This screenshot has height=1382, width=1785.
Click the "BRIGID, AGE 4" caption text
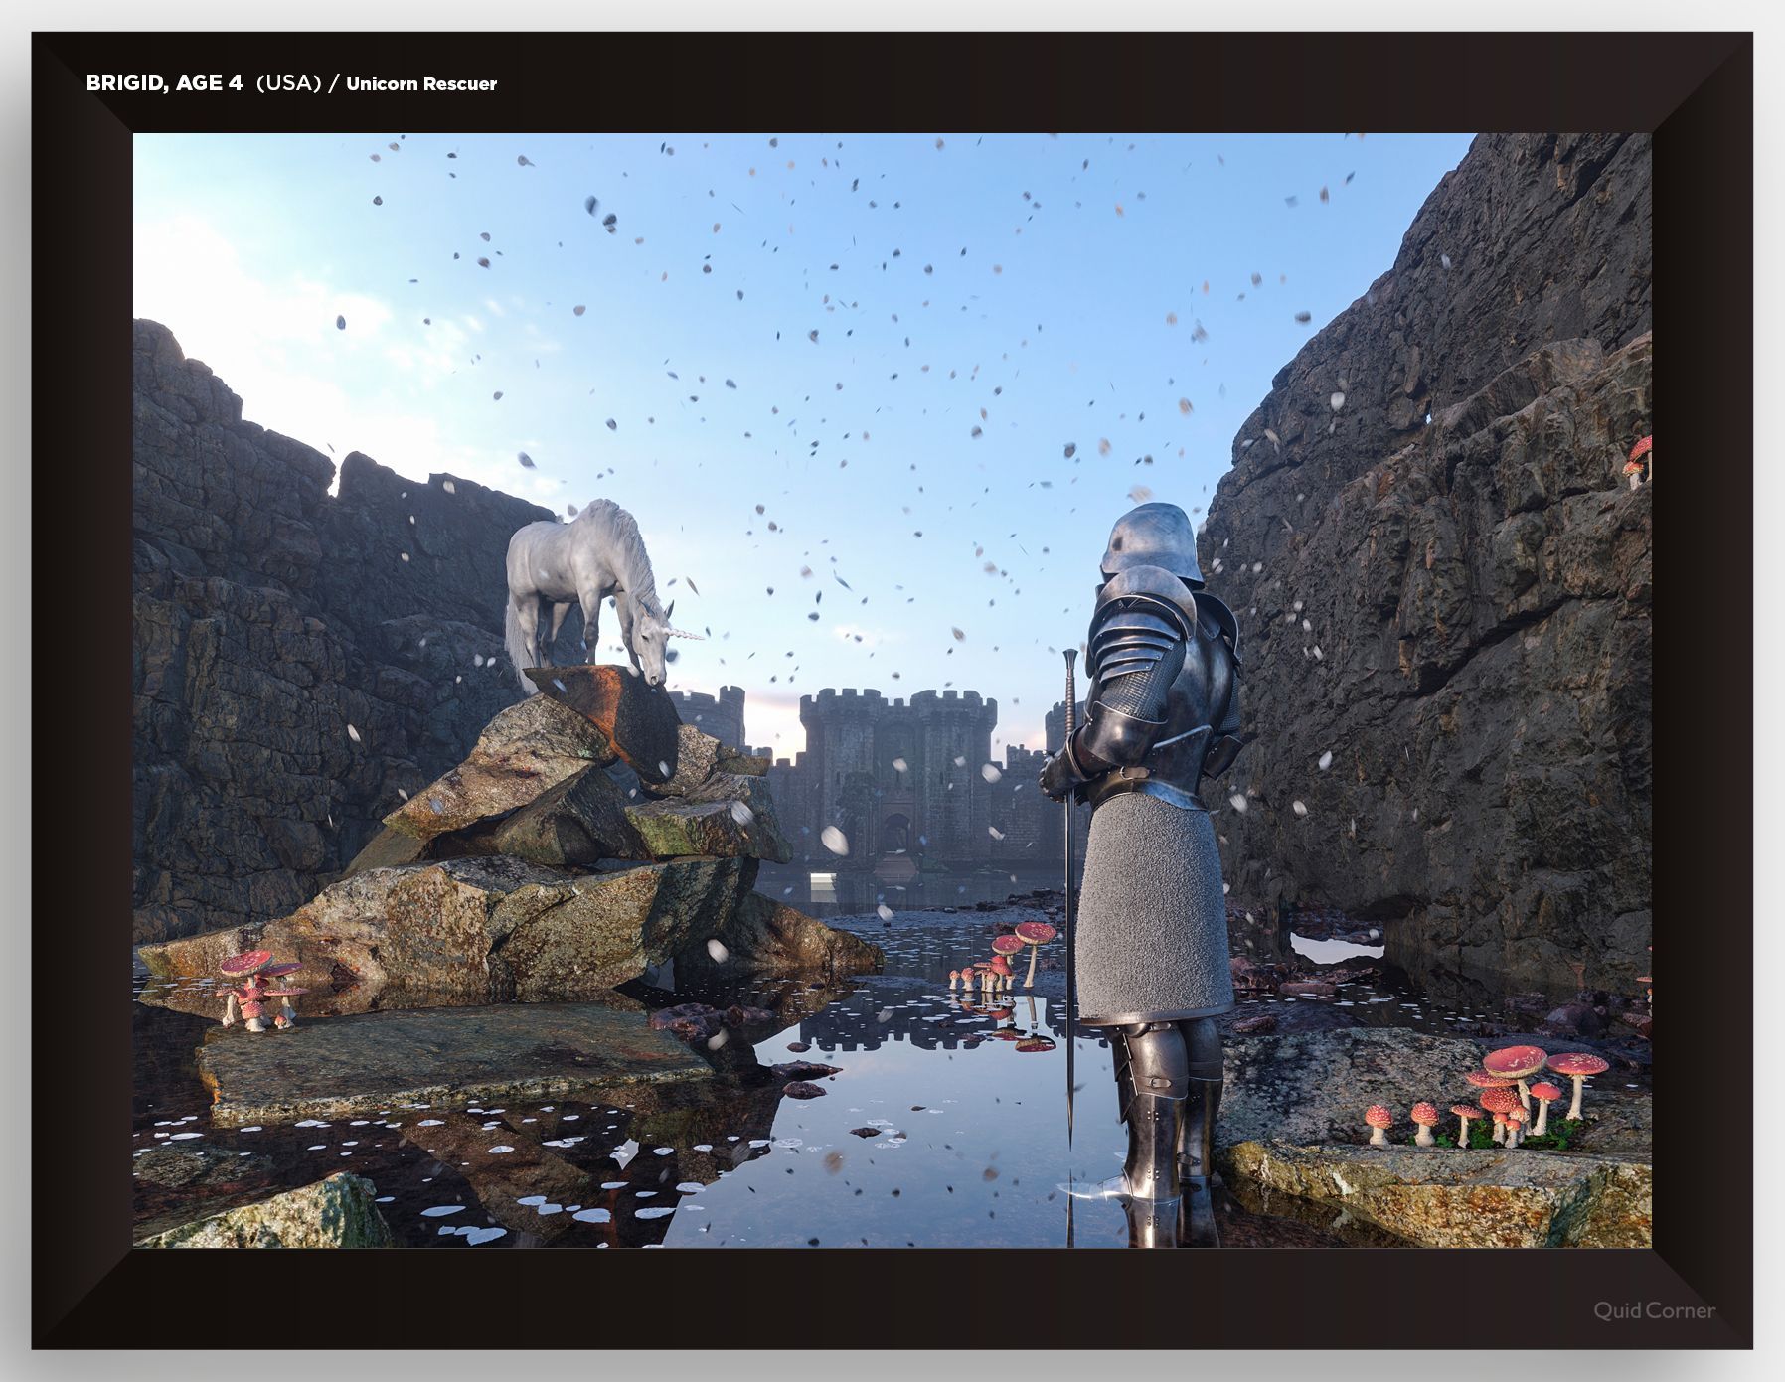tap(164, 83)
